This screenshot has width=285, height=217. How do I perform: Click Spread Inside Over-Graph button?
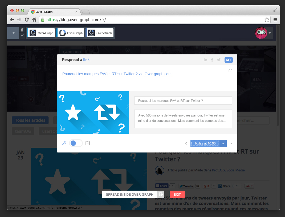130,194
